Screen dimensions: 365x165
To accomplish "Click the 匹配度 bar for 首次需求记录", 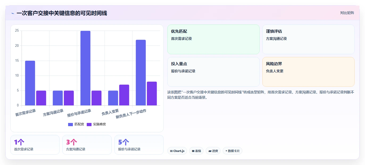I will 30,83.
